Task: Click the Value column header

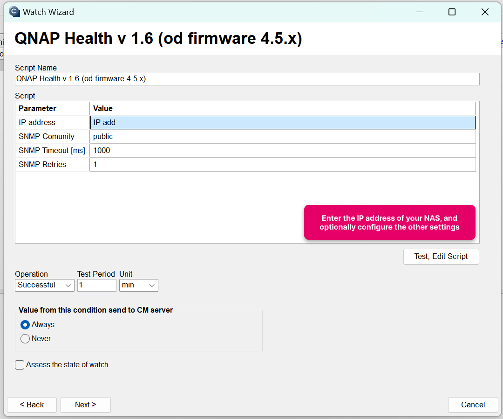Action: click(x=283, y=108)
